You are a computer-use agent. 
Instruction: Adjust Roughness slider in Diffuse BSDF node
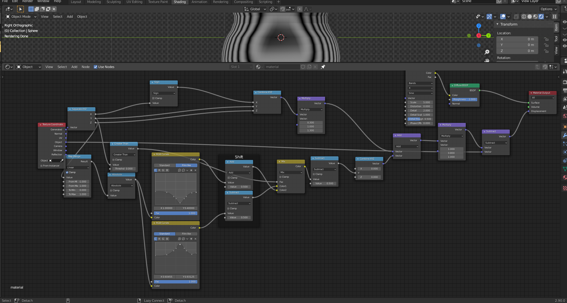pyautogui.click(x=464, y=99)
